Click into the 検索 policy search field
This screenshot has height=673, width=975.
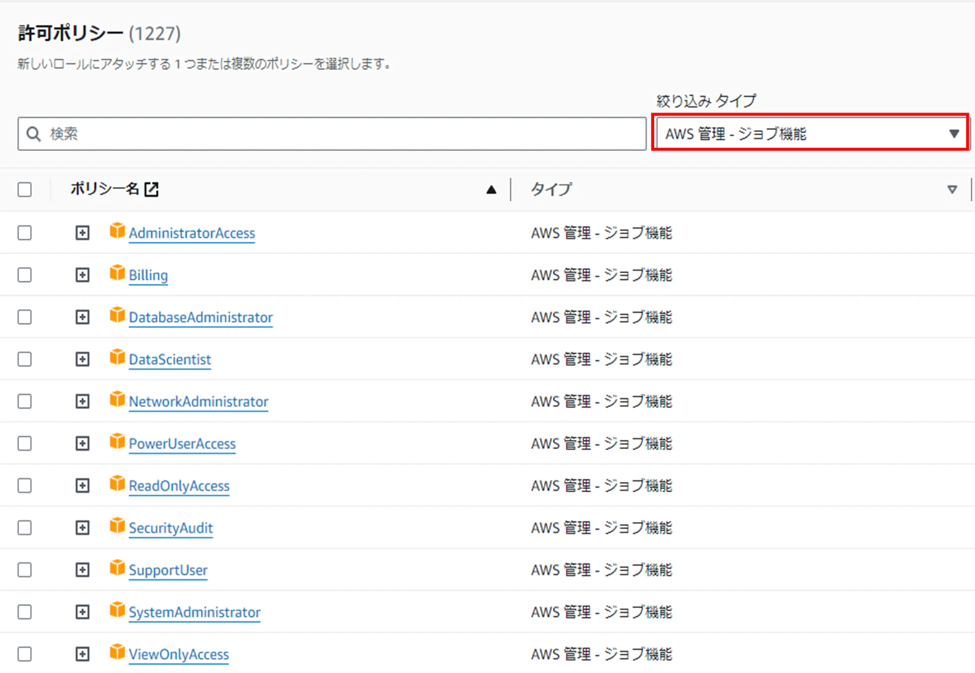(332, 134)
